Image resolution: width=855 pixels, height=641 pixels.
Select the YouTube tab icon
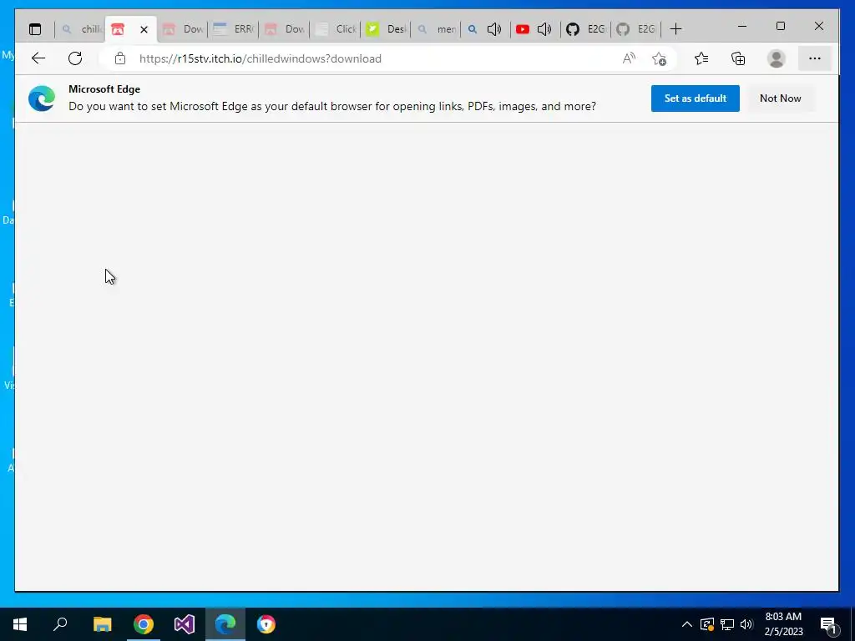point(523,29)
